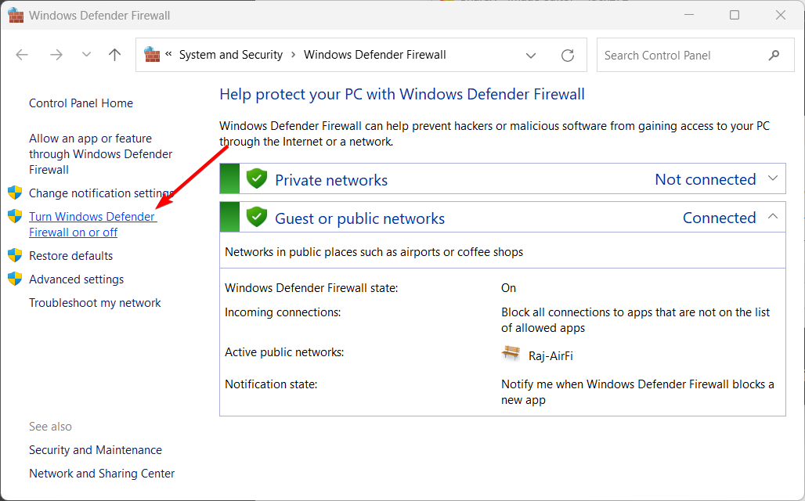Screen dimensions: 805x501
Task: Click Turn Windows Defender Firewall on or off
Action: [93, 225]
